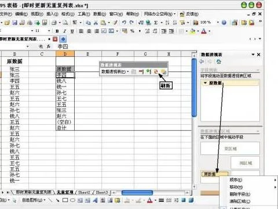Click the Sort Ascending icon
Screen dimensions: 278x209
tap(167, 23)
